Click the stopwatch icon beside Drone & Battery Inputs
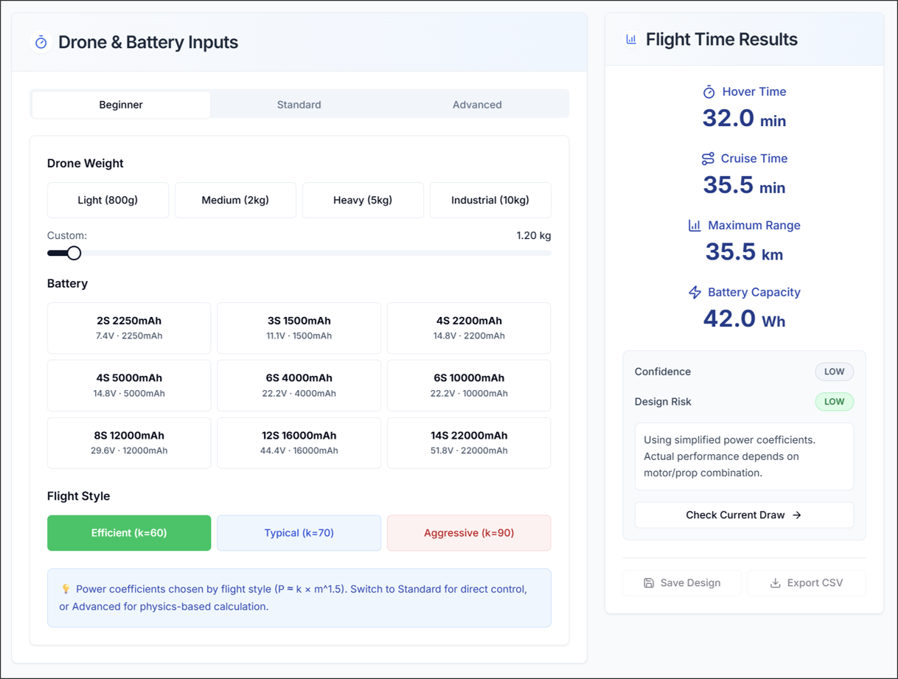898x679 pixels. coord(41,42)
